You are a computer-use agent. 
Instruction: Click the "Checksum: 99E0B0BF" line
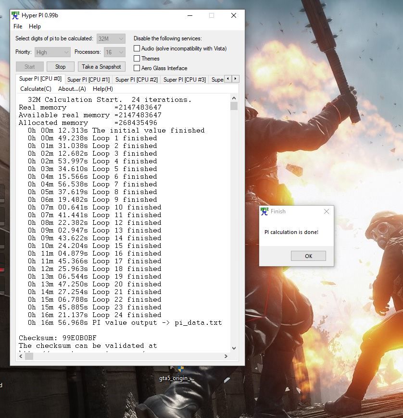click(58, 338)
